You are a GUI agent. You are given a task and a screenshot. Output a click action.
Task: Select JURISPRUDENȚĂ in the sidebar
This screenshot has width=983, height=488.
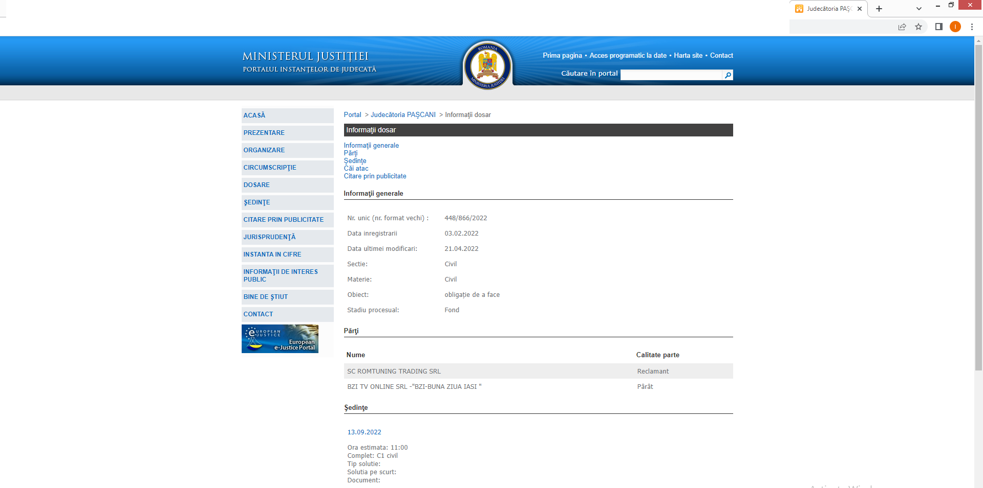269,237
